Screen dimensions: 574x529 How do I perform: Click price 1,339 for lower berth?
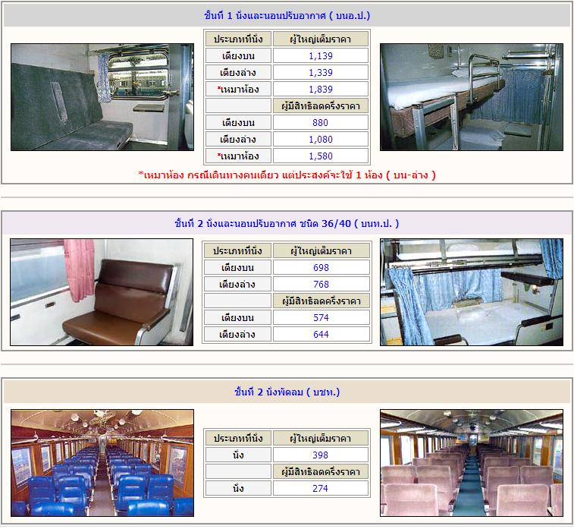(x=321, y=73)
